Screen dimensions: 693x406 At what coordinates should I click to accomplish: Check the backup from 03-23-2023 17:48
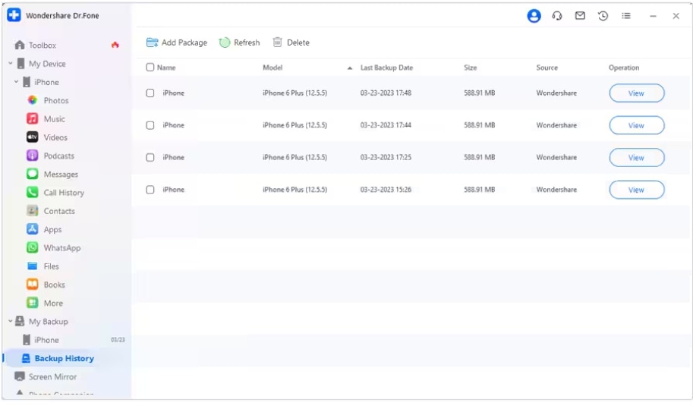[150, 93]
